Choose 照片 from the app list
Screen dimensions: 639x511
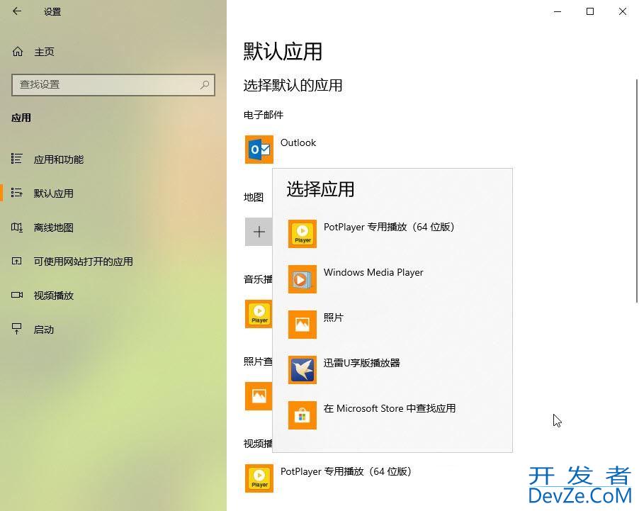click(x=334, y=318)
